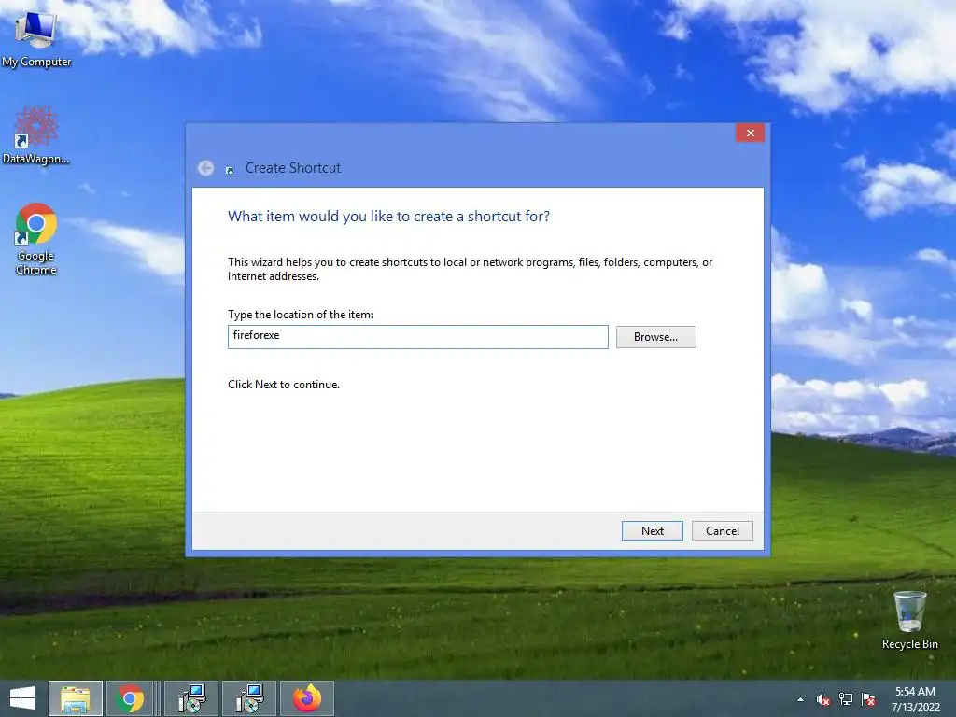Viewport: 956px width, 717px height.
Task: Open the Windows Start button
Action: pos(22,698)
